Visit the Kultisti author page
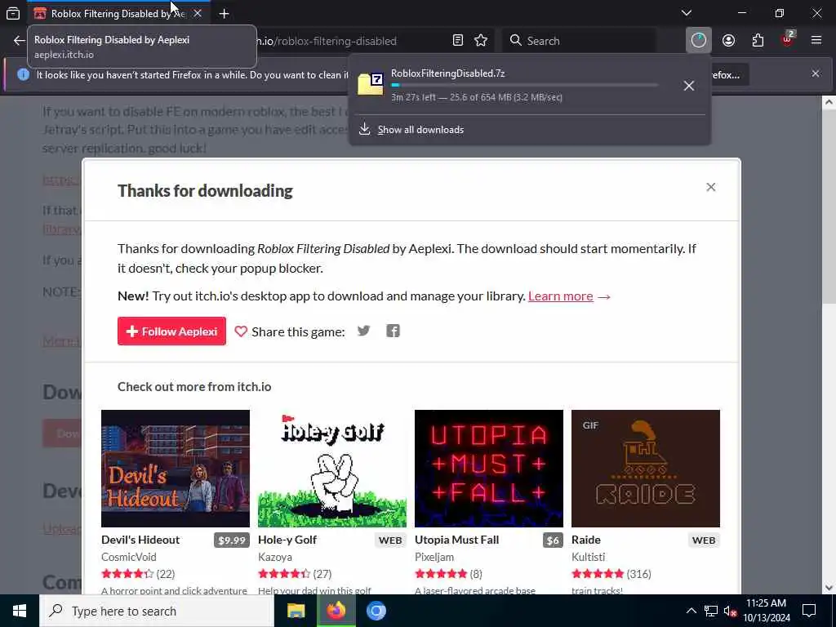This screenshot has width=836, height=627. coord(588,557)
